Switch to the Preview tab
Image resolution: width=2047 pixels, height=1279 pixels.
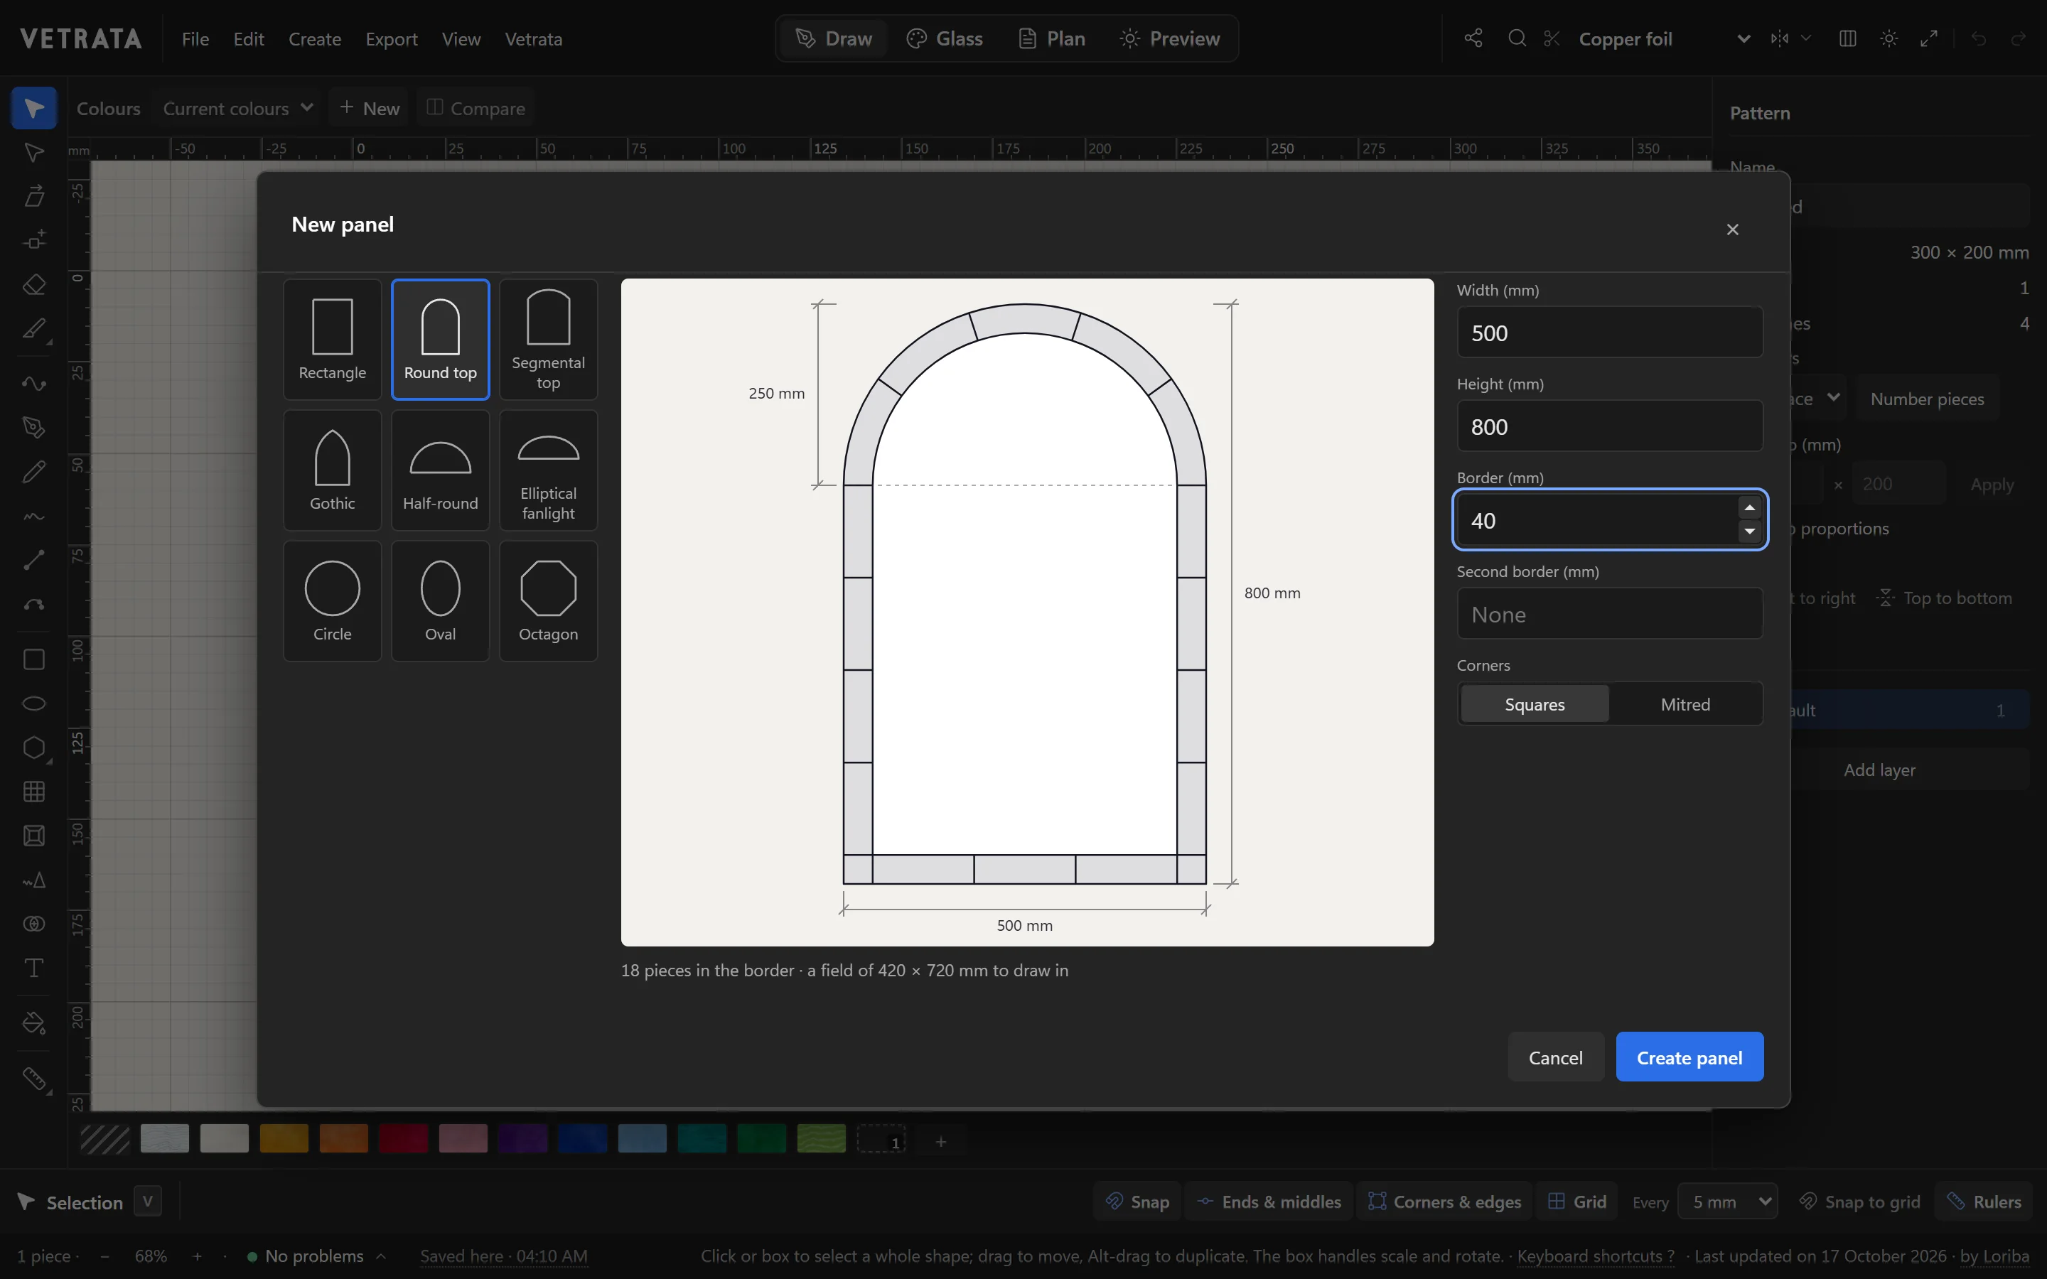click(x=1170, y=38)
